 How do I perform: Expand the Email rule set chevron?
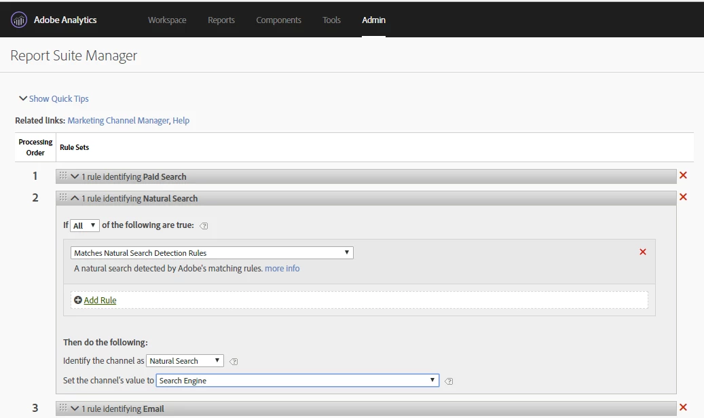coord(75,408)
